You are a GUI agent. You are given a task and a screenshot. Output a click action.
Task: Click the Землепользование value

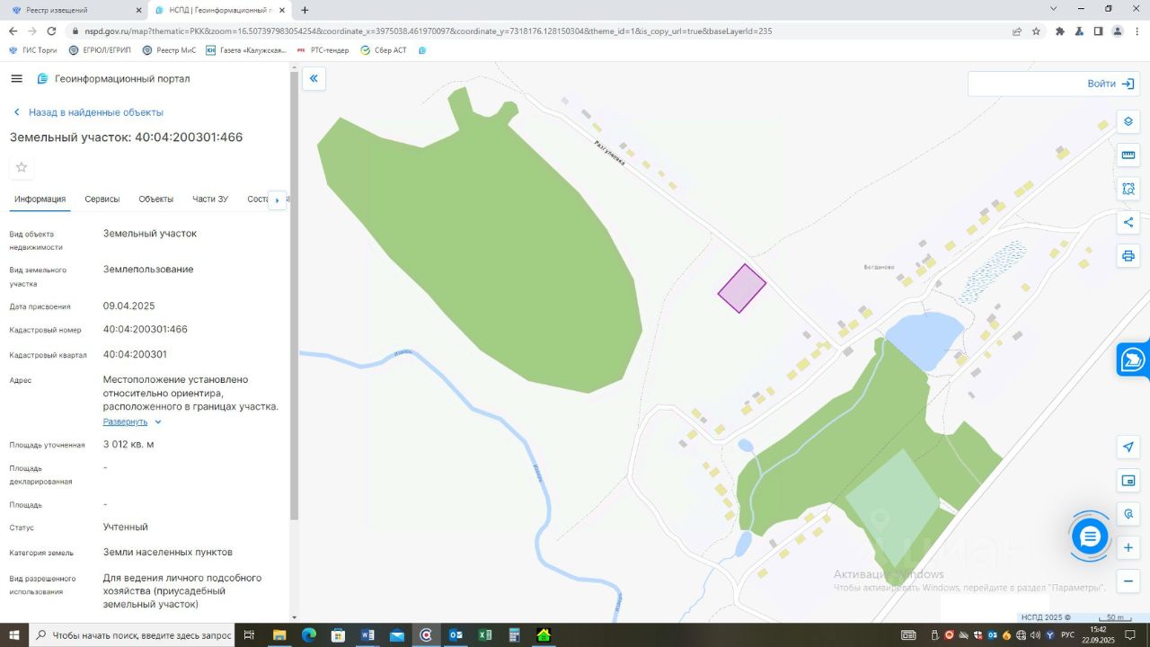(x=148, y=270)
